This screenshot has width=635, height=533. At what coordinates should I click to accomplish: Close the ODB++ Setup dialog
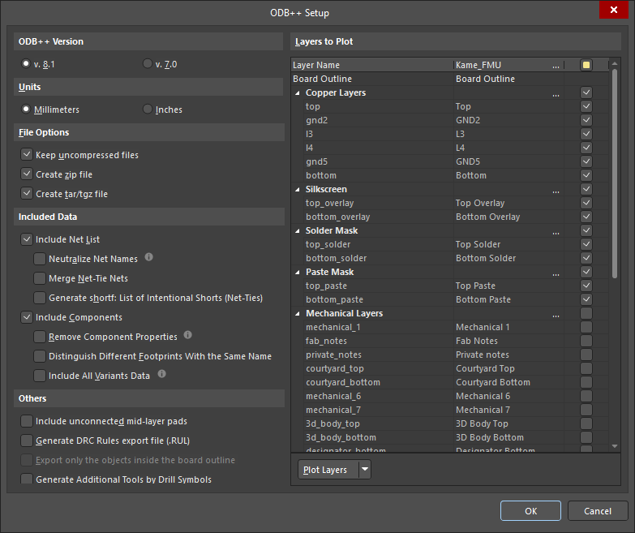[614, 10]
